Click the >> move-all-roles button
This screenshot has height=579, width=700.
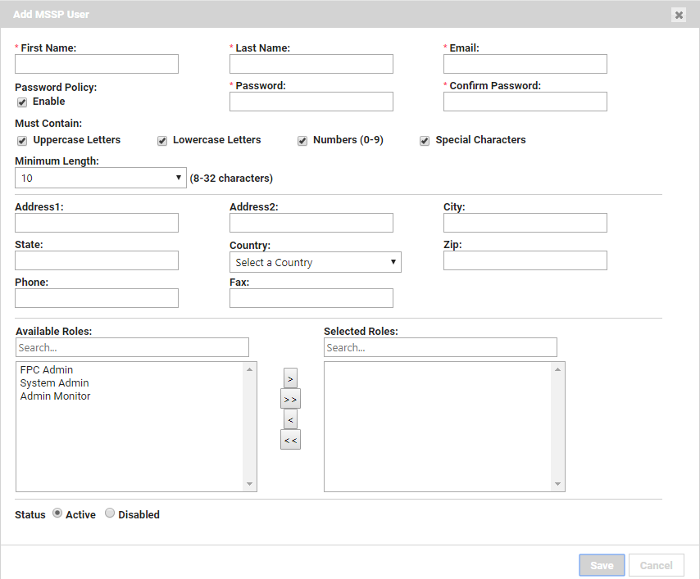pos(290,399)
